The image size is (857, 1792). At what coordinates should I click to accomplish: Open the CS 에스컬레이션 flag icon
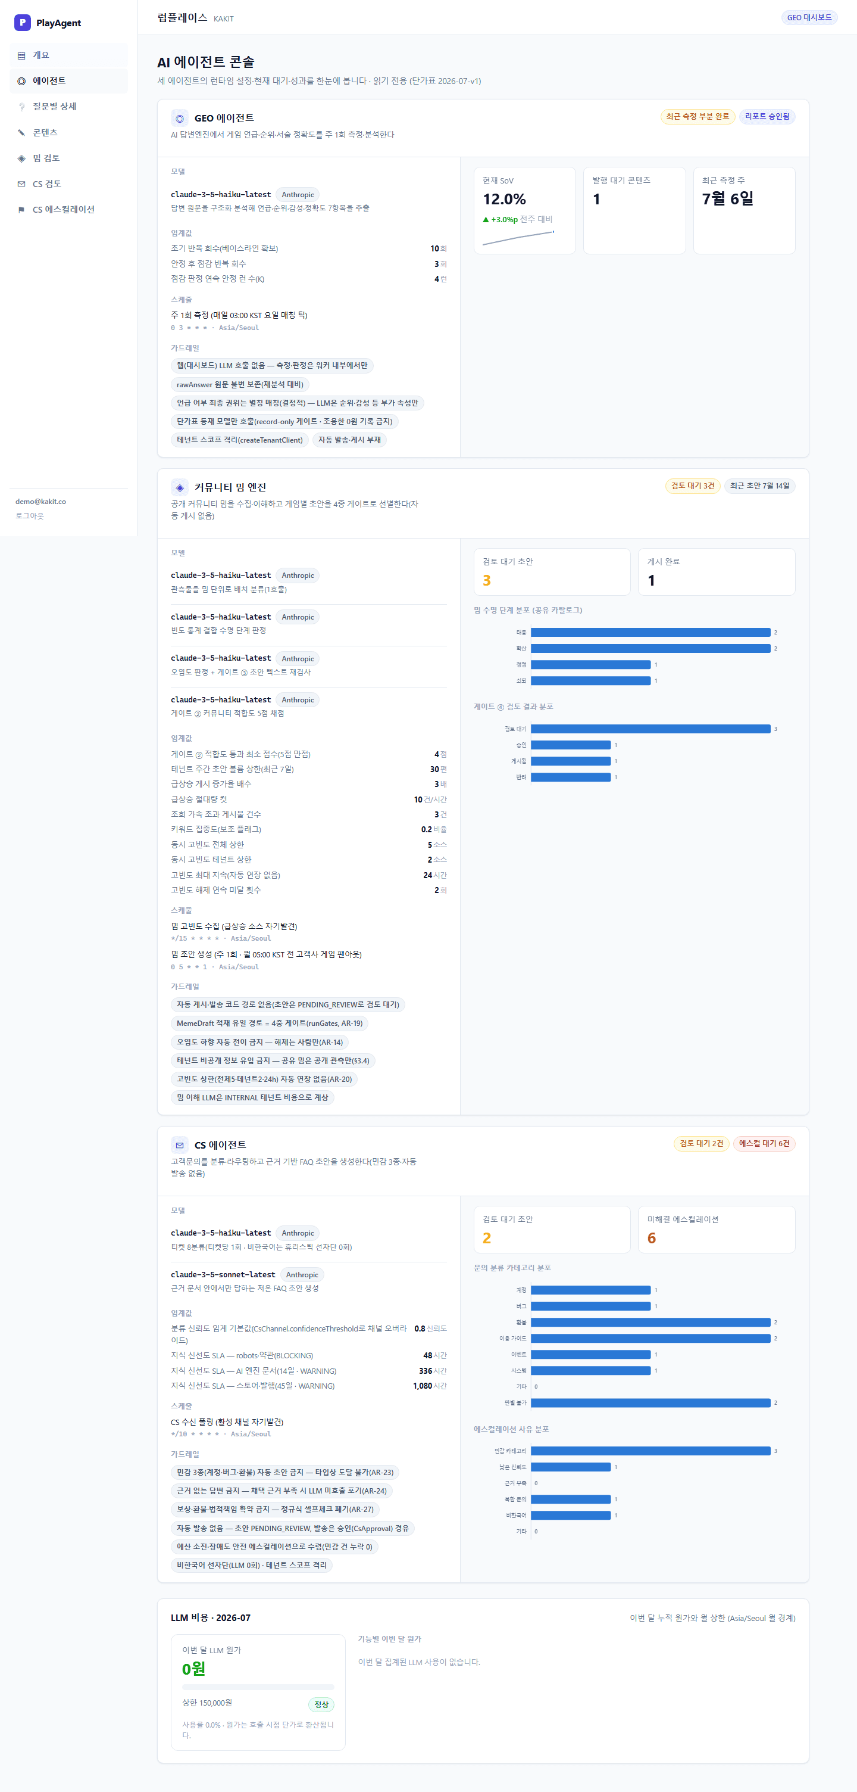click(21, 210)
